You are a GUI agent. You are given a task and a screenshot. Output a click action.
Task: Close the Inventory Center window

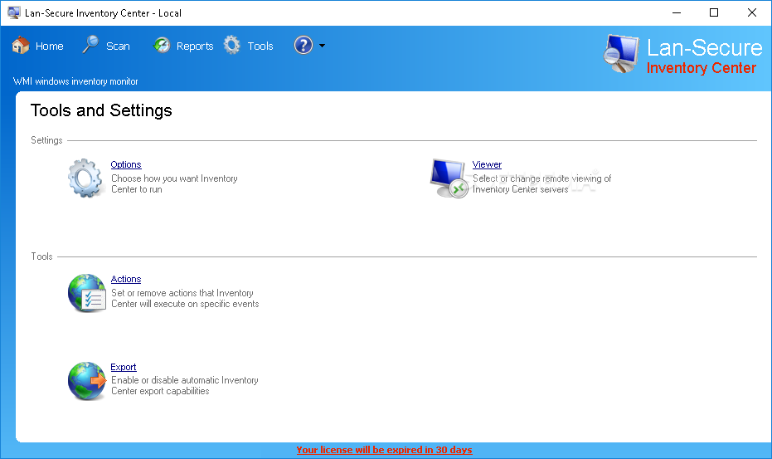(x=752, y=12)
